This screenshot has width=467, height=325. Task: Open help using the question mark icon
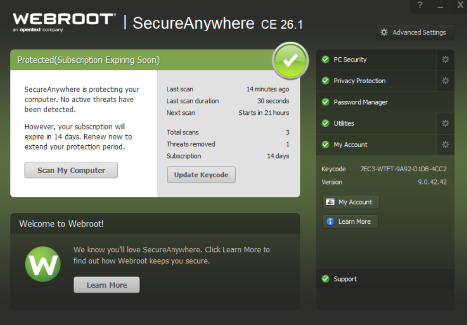click(420, 6)
